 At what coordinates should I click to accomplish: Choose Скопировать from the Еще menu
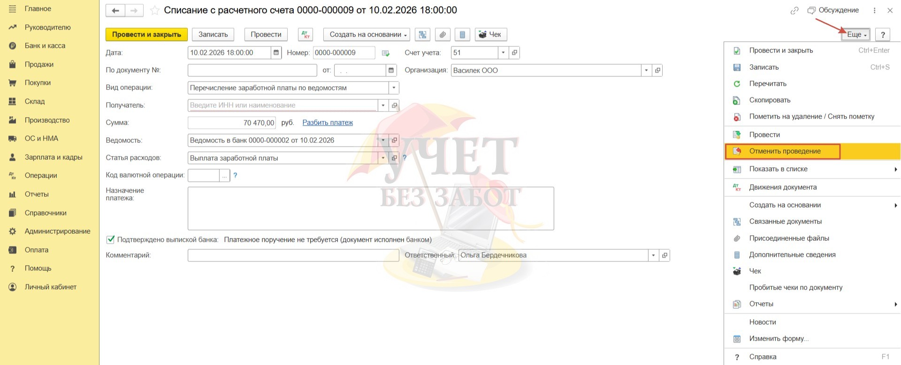(x=812, y=100)
